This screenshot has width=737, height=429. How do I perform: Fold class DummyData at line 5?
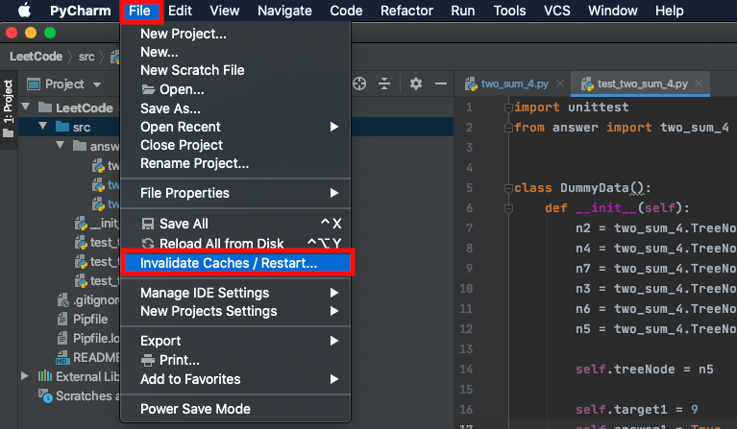pos(508,188)
